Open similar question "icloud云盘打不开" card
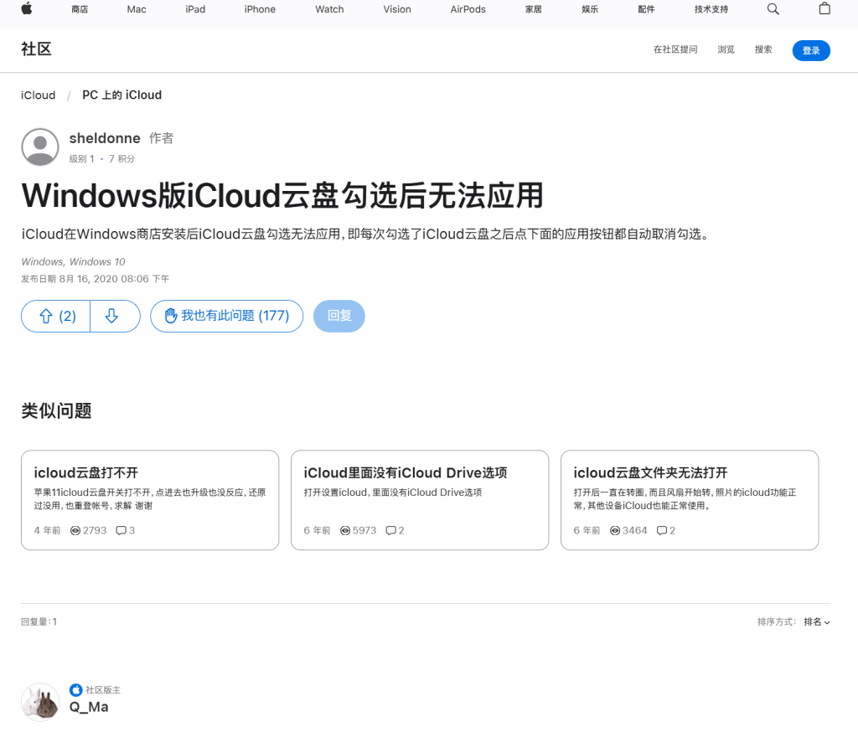The image size is (858, 732). (150, 500)
